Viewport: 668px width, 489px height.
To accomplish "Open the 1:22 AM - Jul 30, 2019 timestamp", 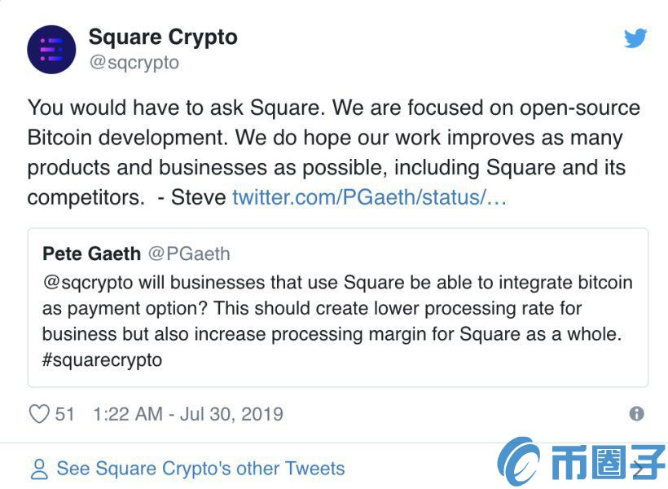I will click(x=188, y=414).
